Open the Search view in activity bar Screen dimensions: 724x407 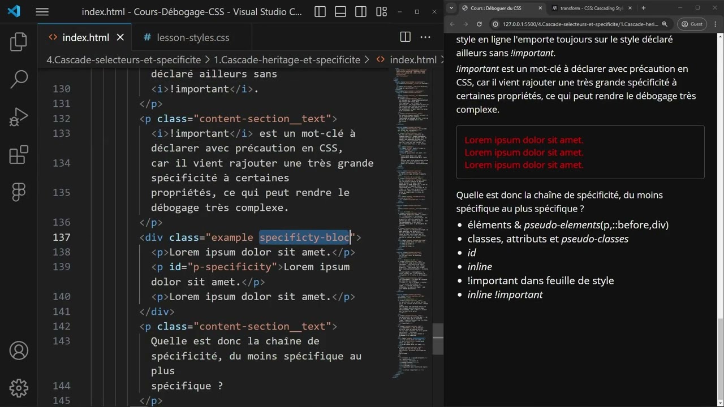19,80
